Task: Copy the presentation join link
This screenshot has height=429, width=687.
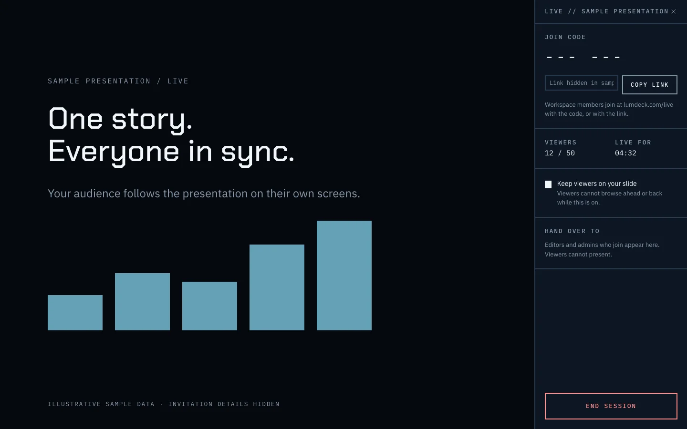Action: pos(649,85)
